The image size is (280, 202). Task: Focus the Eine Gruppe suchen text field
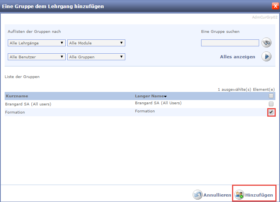(x=230, y=43)
